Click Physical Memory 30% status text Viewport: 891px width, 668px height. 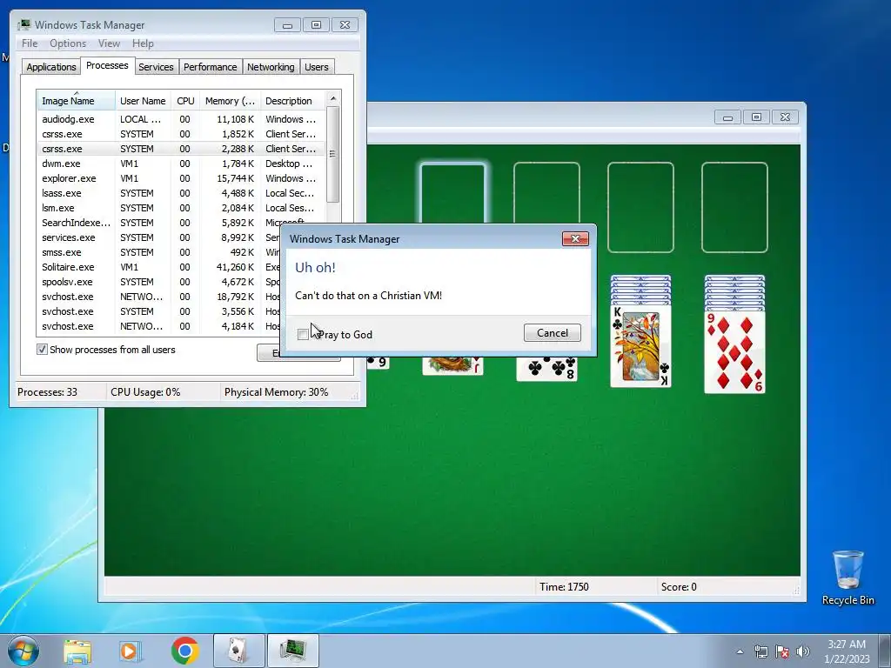pyautogui.click(x=276, y=392)
